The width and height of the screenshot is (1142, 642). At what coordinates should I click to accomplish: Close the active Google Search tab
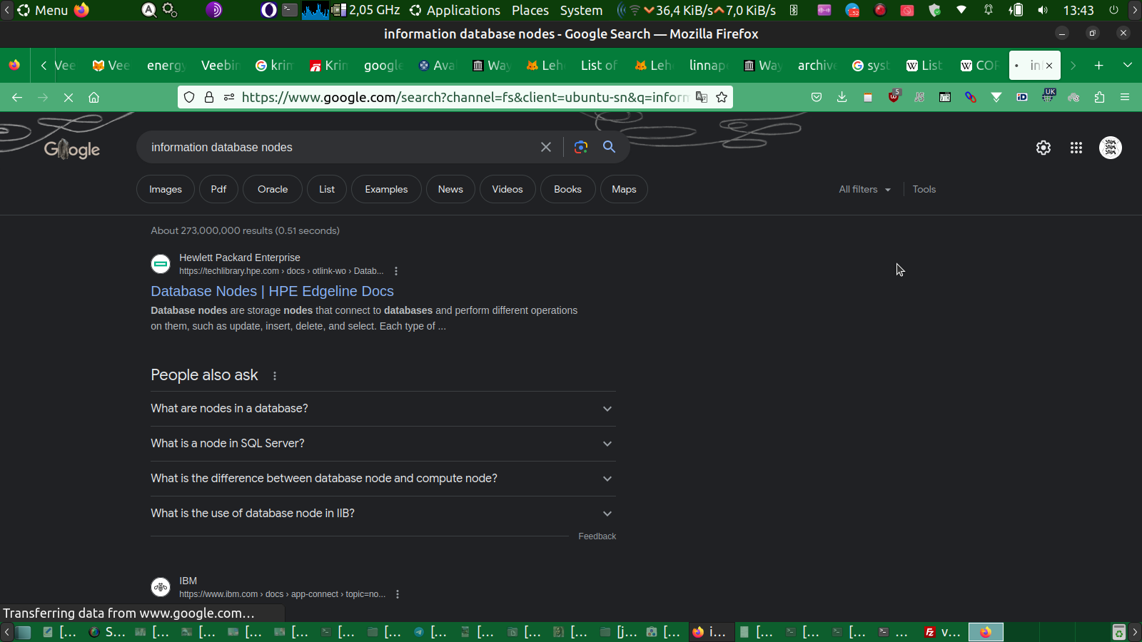pyautogui.click(x=1049, y=66)
